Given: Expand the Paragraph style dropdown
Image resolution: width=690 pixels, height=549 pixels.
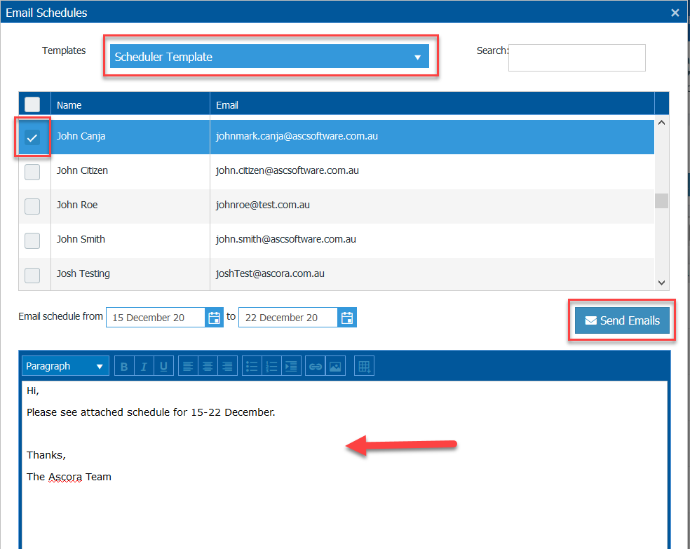Looking at the screenshot, I should pyautogui.click(x=65, y=366).
